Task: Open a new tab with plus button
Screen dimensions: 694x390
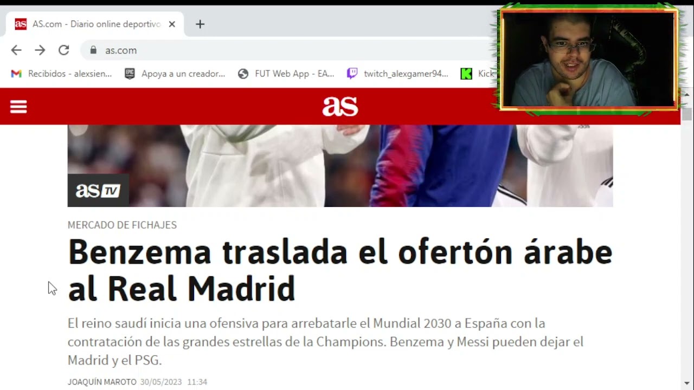Action: 200,24
